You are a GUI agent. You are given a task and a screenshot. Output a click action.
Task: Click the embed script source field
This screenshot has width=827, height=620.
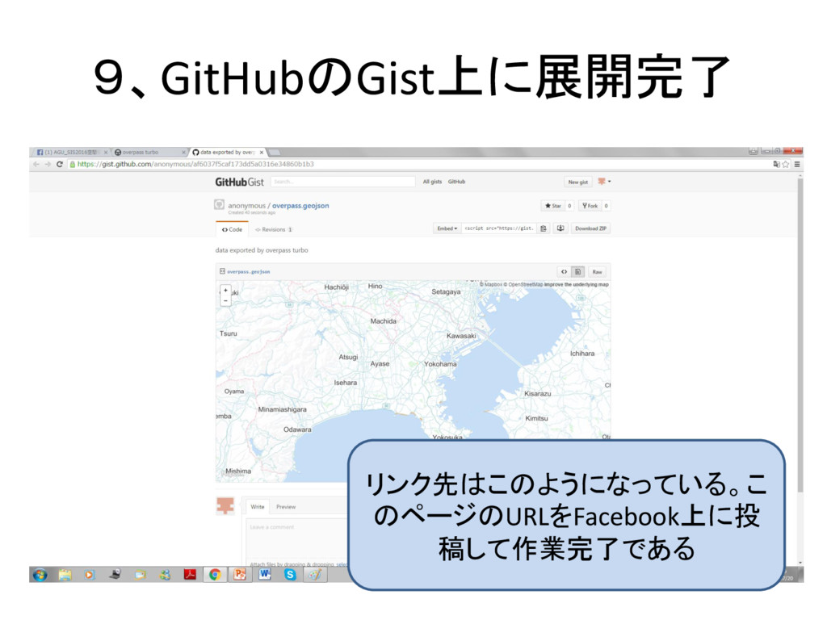tap(499, 228)
